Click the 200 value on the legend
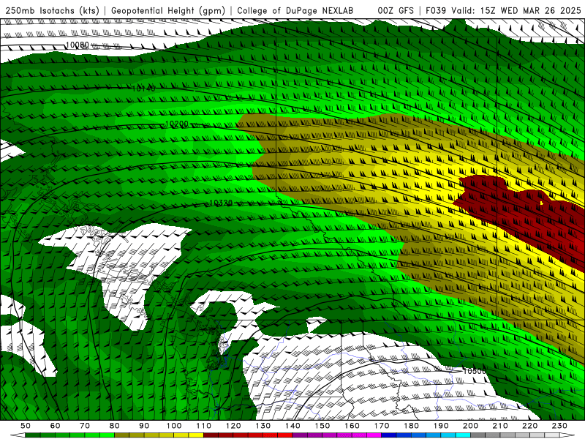The image size is (585, 439). (x=471, y=426)
